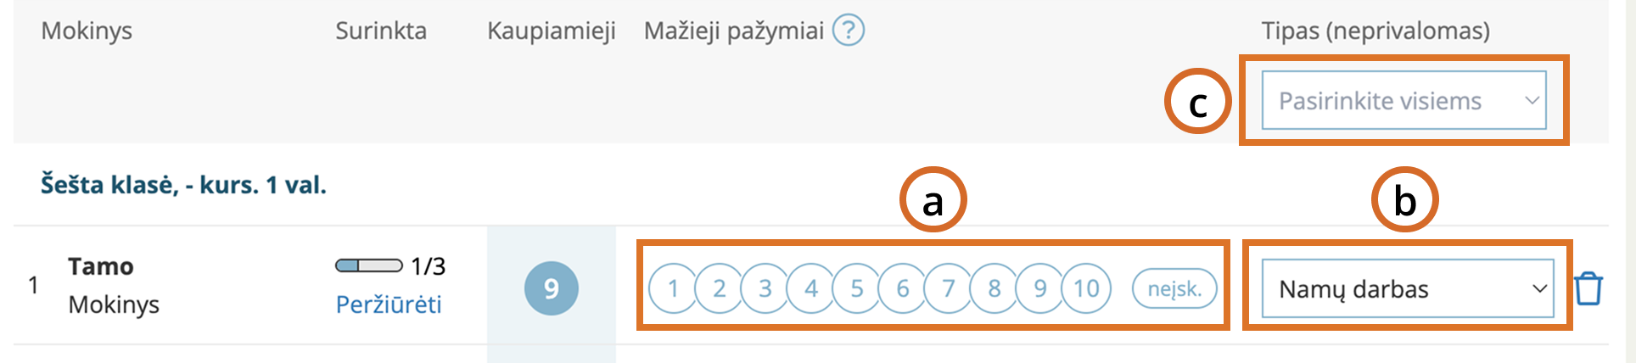Delete the student row with trash icon
The width and height of the screenshot is (1636, 363).
coord(1588,288)
